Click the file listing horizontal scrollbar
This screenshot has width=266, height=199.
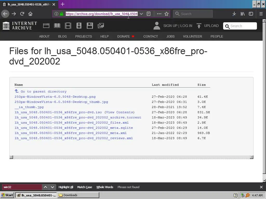[x=131, y=157]
